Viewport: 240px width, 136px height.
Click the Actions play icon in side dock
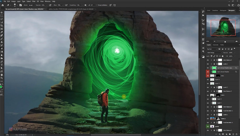tap(203, 15)
